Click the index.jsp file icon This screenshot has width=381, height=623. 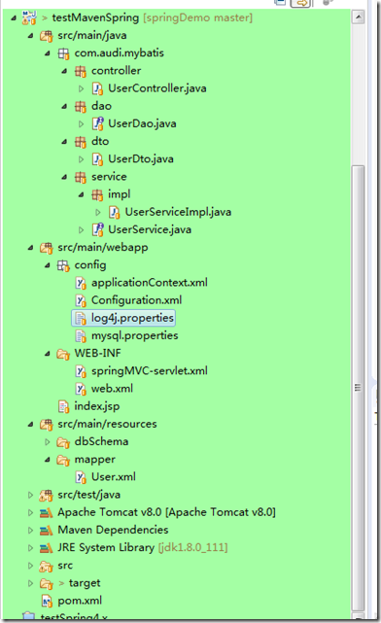point(63,406)
